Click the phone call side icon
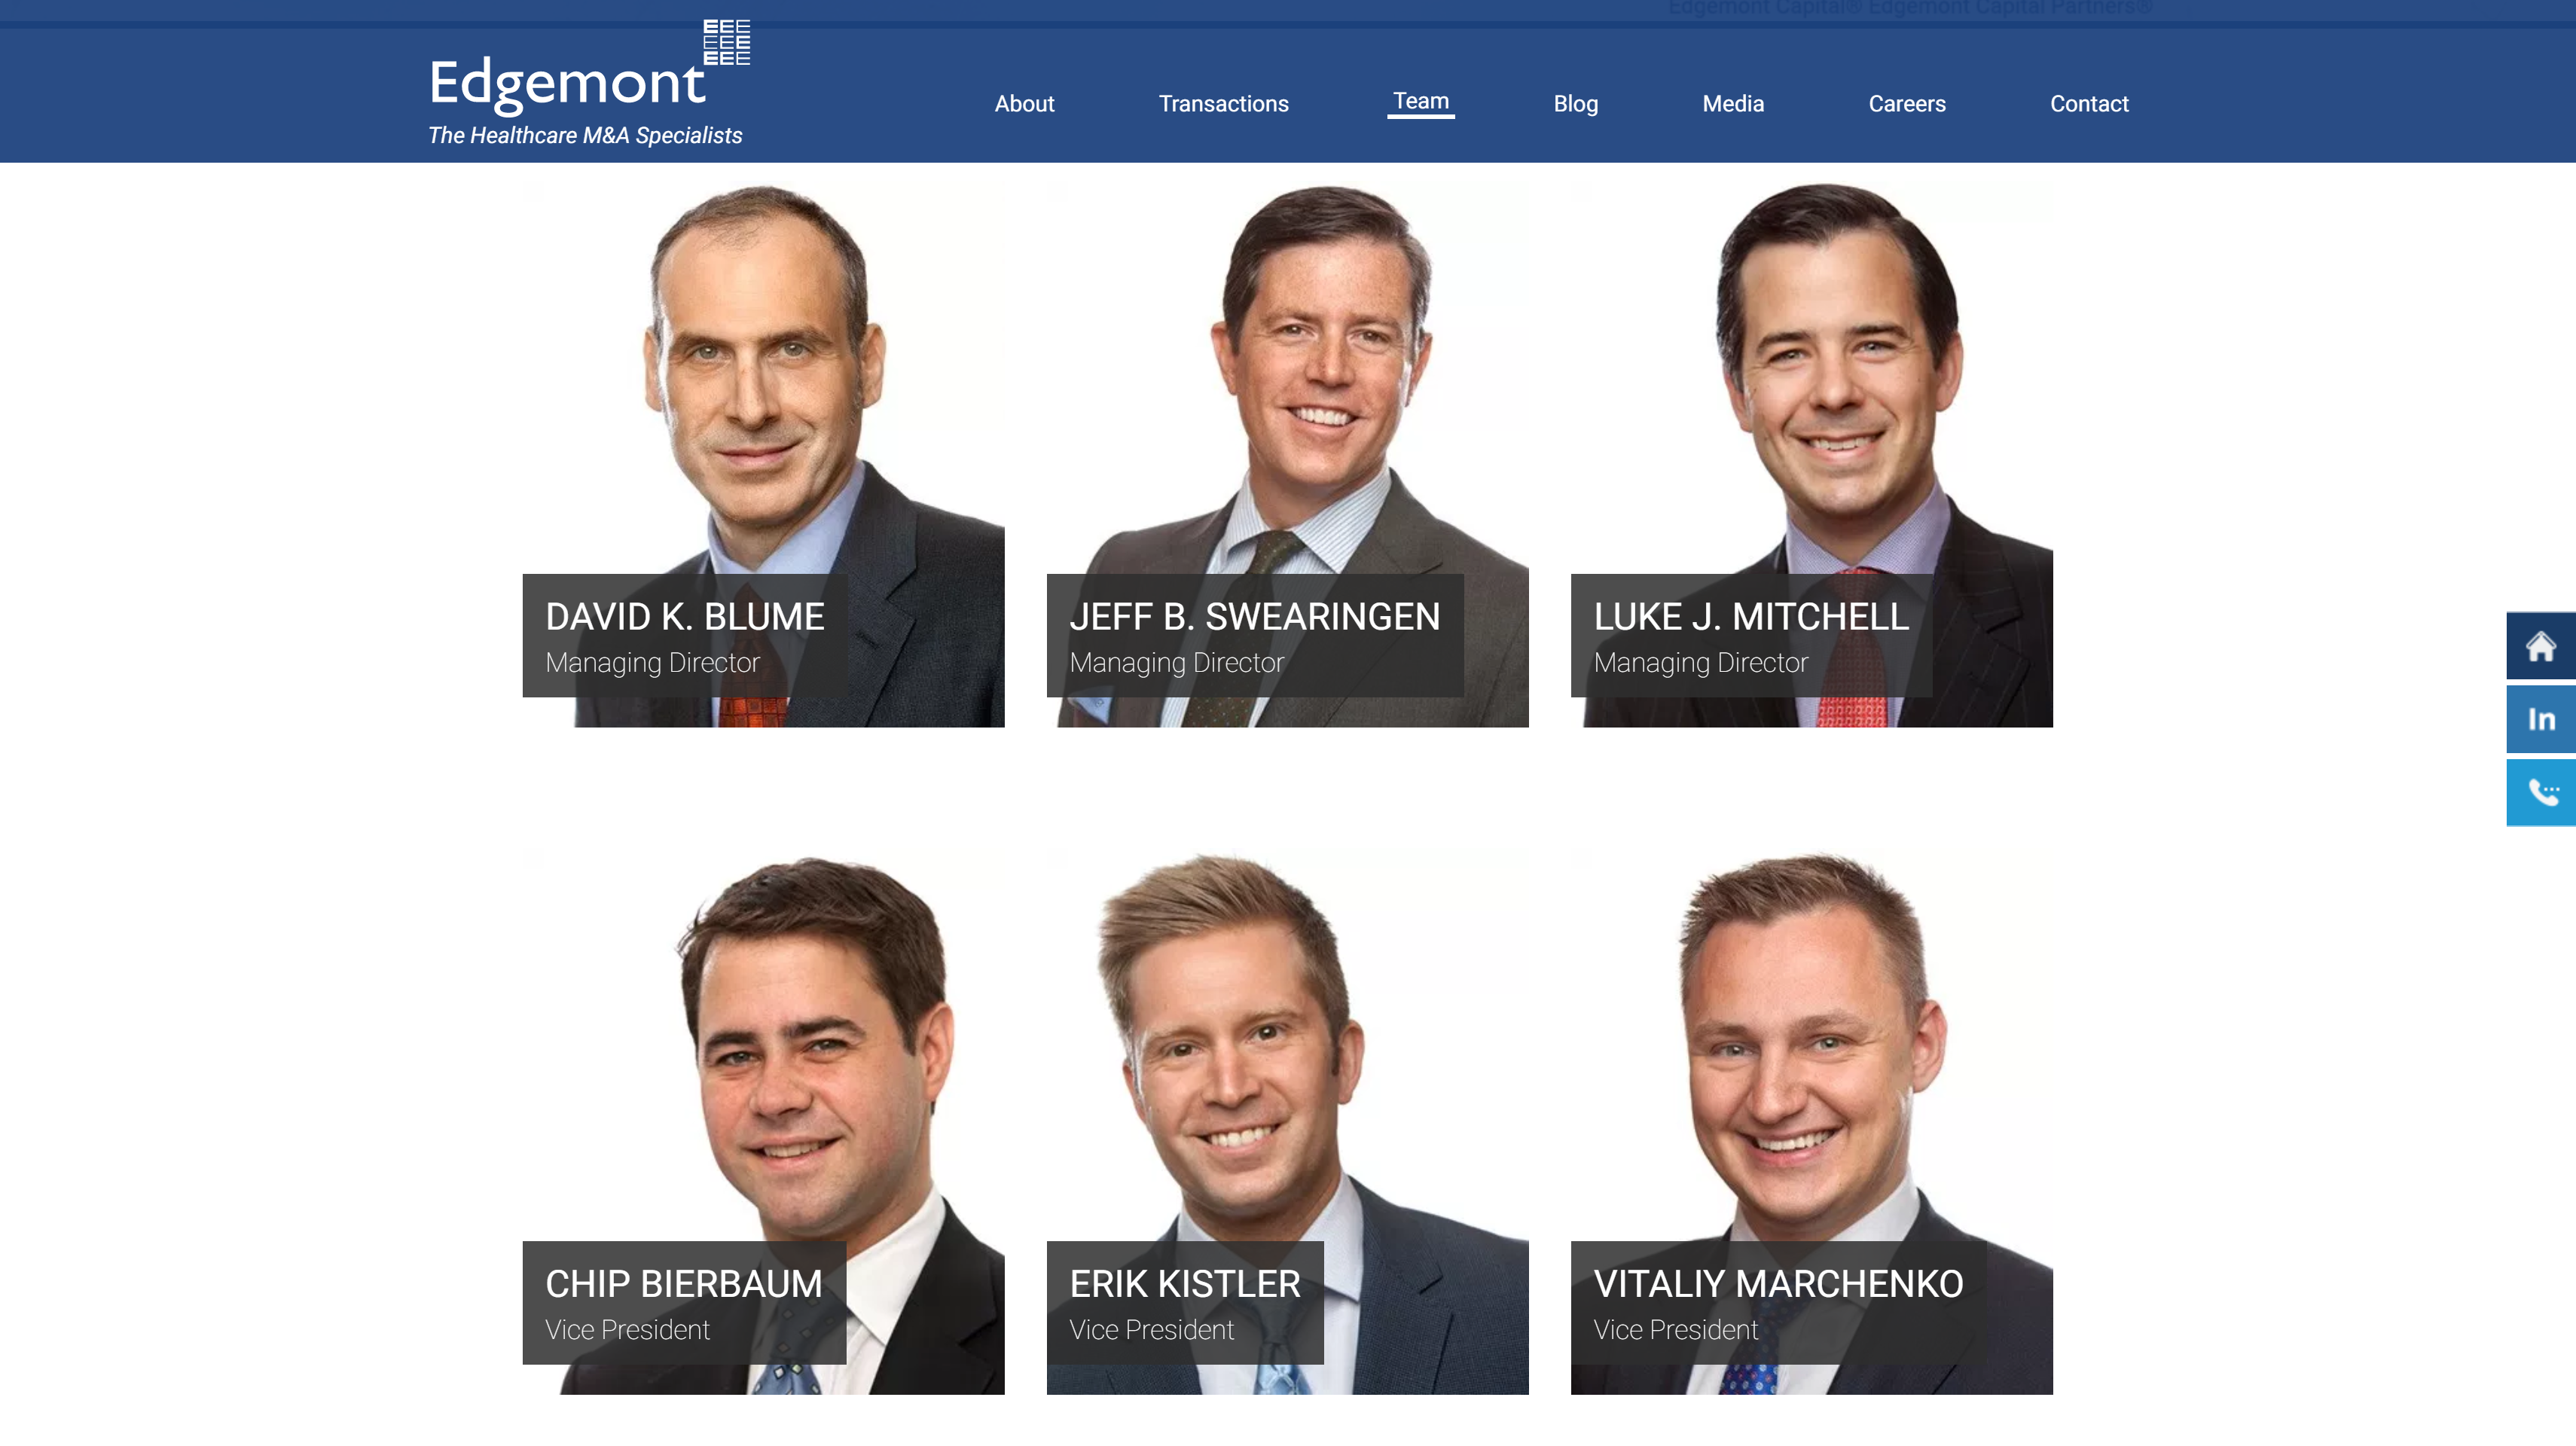The width and height of the screenshot is (2576, 1446). 2540,793
